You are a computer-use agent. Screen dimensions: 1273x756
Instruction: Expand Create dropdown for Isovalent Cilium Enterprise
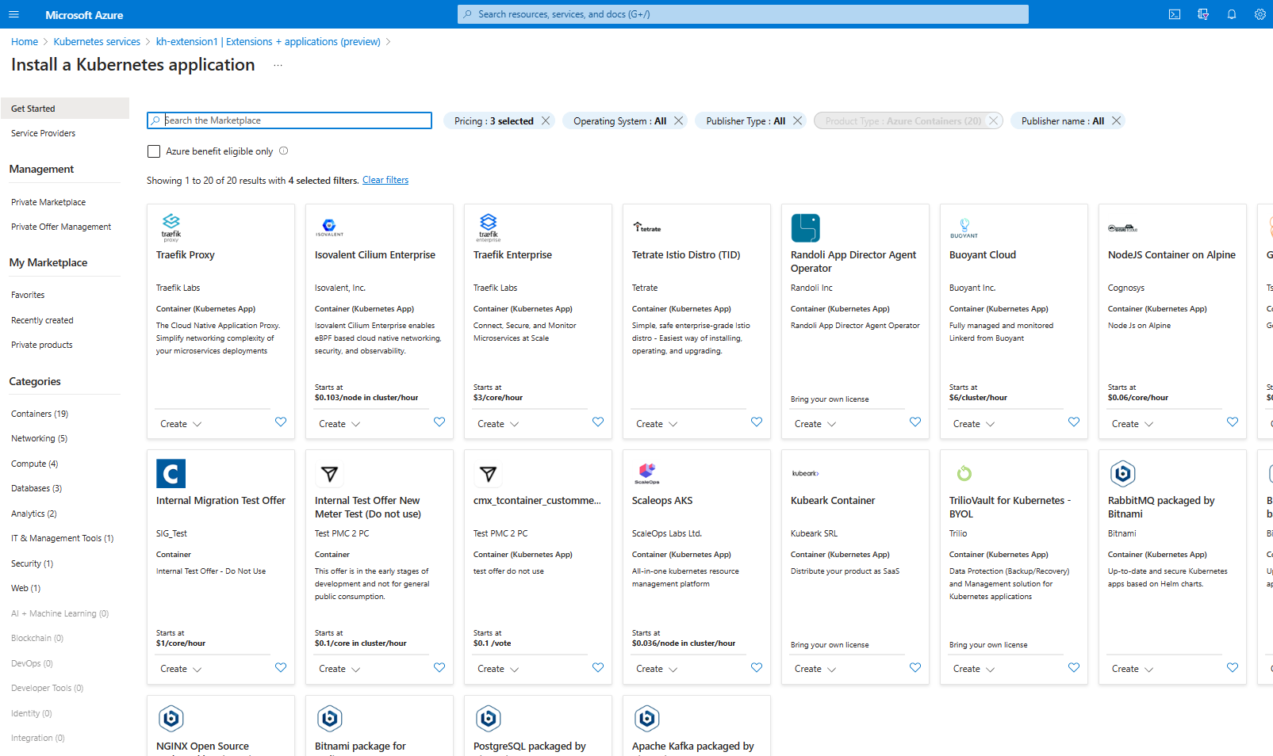click(339, 424)
